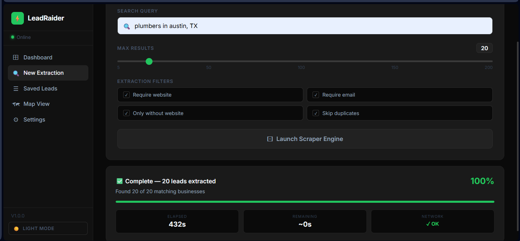The width and height of the screenshot is (520, 241).
Task: Click inside the search query field
Action: [307, 26]
